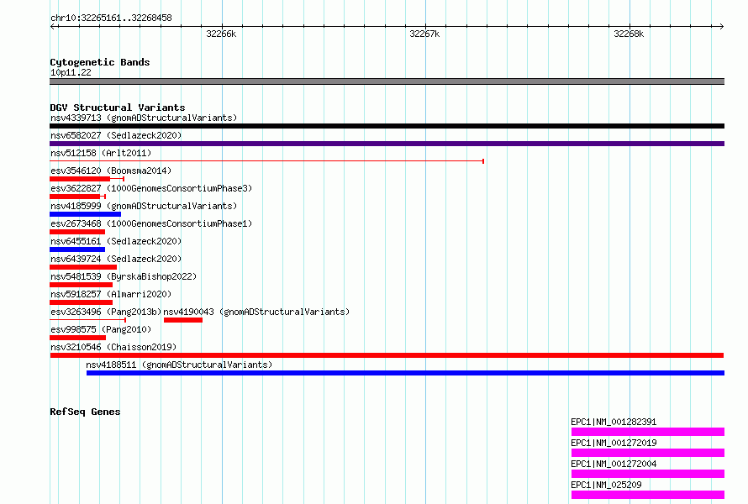Click the nsv512158 Arlt2011 label
The width and height of the screenshot is (748, 504).
(101, 153)
